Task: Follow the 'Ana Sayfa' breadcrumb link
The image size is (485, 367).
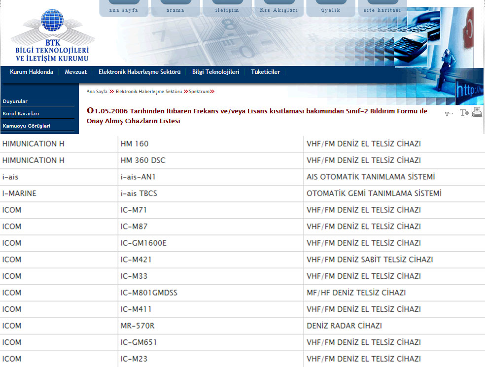Action: tap(97, 92)
